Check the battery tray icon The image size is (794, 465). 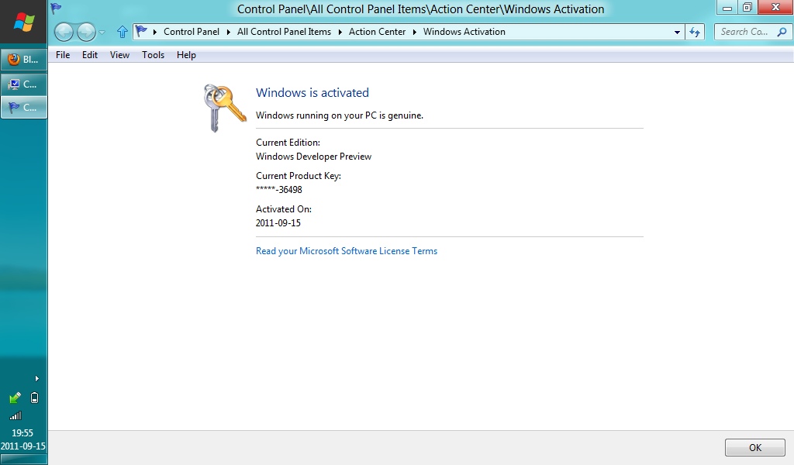tap(34, 398)
